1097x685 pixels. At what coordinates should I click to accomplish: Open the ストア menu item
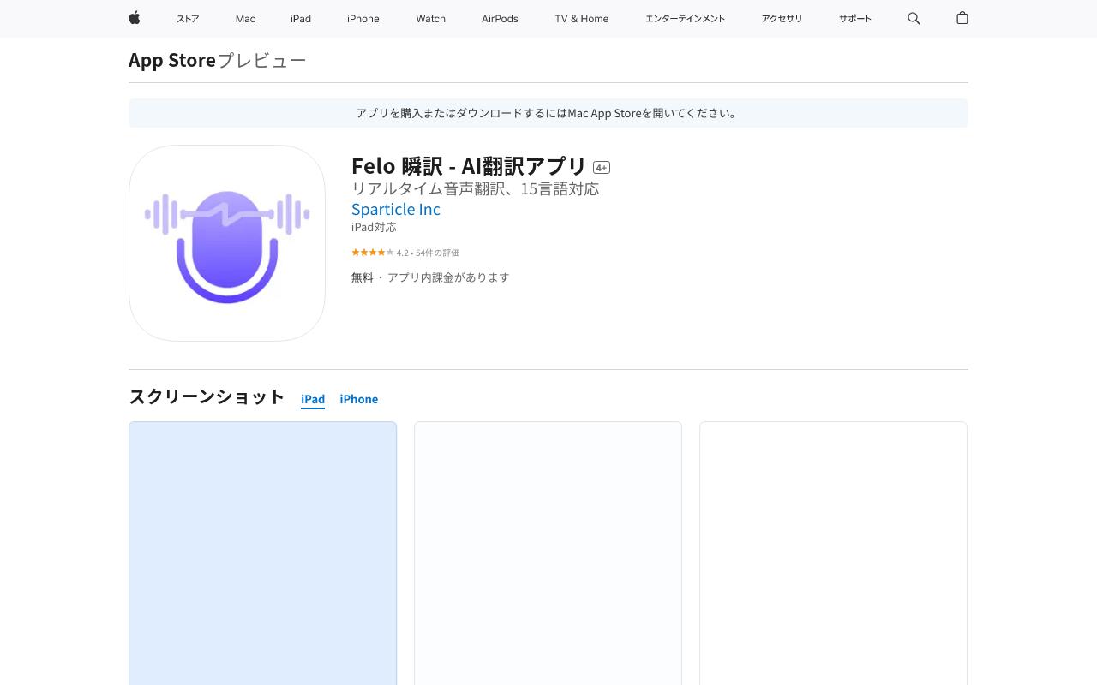(188, 19)
